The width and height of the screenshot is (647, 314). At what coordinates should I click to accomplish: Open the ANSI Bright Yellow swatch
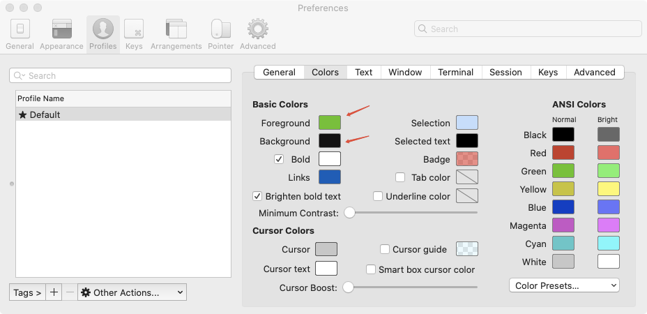pos(609,189)
